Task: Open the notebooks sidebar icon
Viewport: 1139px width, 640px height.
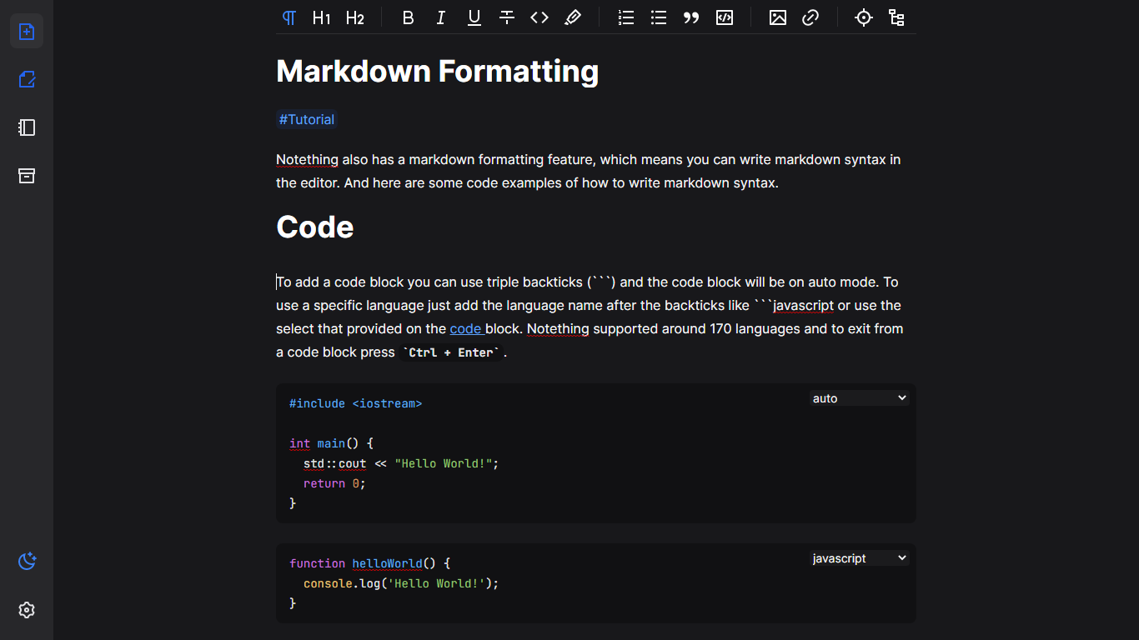Action: (x=27, y=127)
